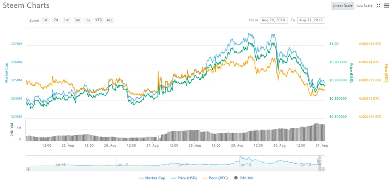Set zoom range to 1d

(45, 20)
